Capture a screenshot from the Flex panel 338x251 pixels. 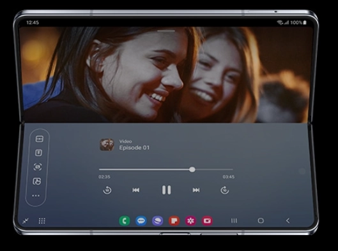pyautogui.click(x=38, y=167)
